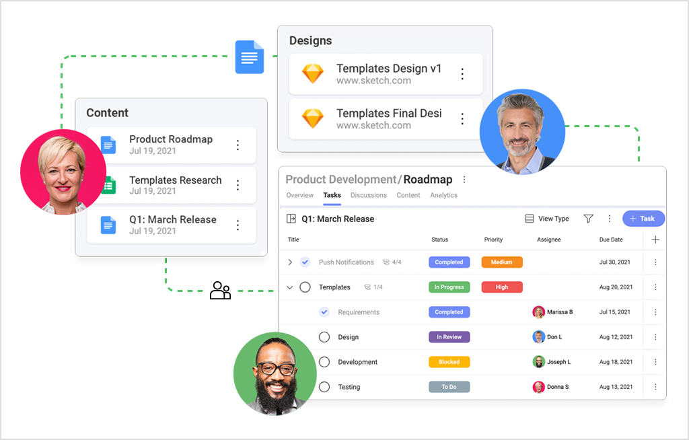The width and height of the screenshot is (689, 440).
Task: Click the blue Docs icon beside Product Roadmap
Action: pos(108,144)
